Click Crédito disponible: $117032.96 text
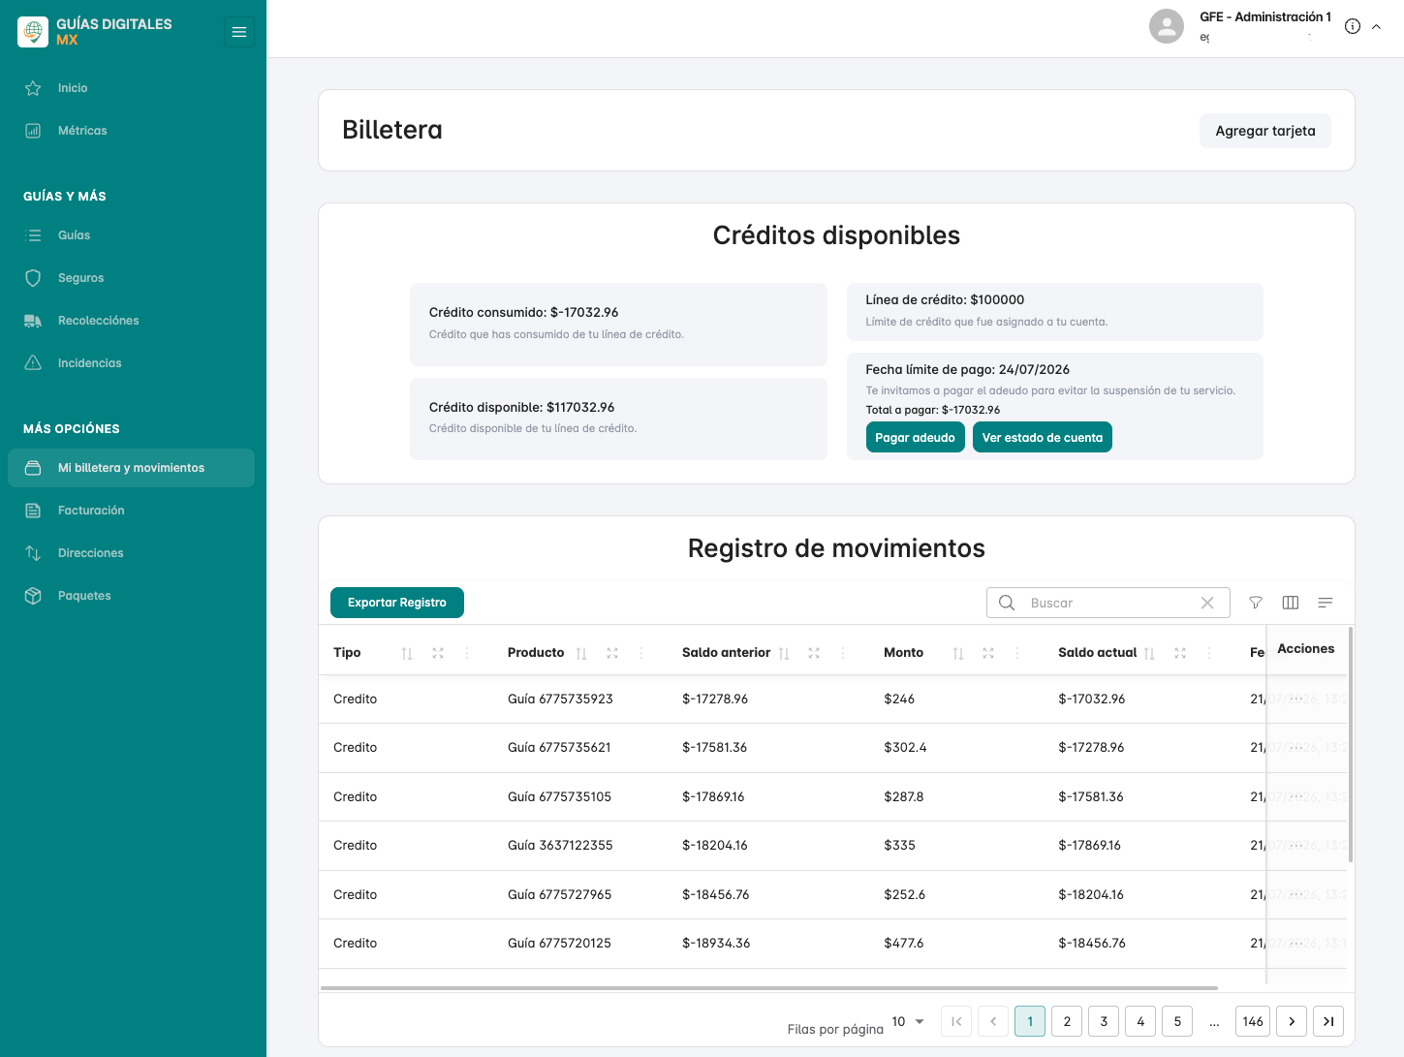The image size is (1404, 1057). 521,407
